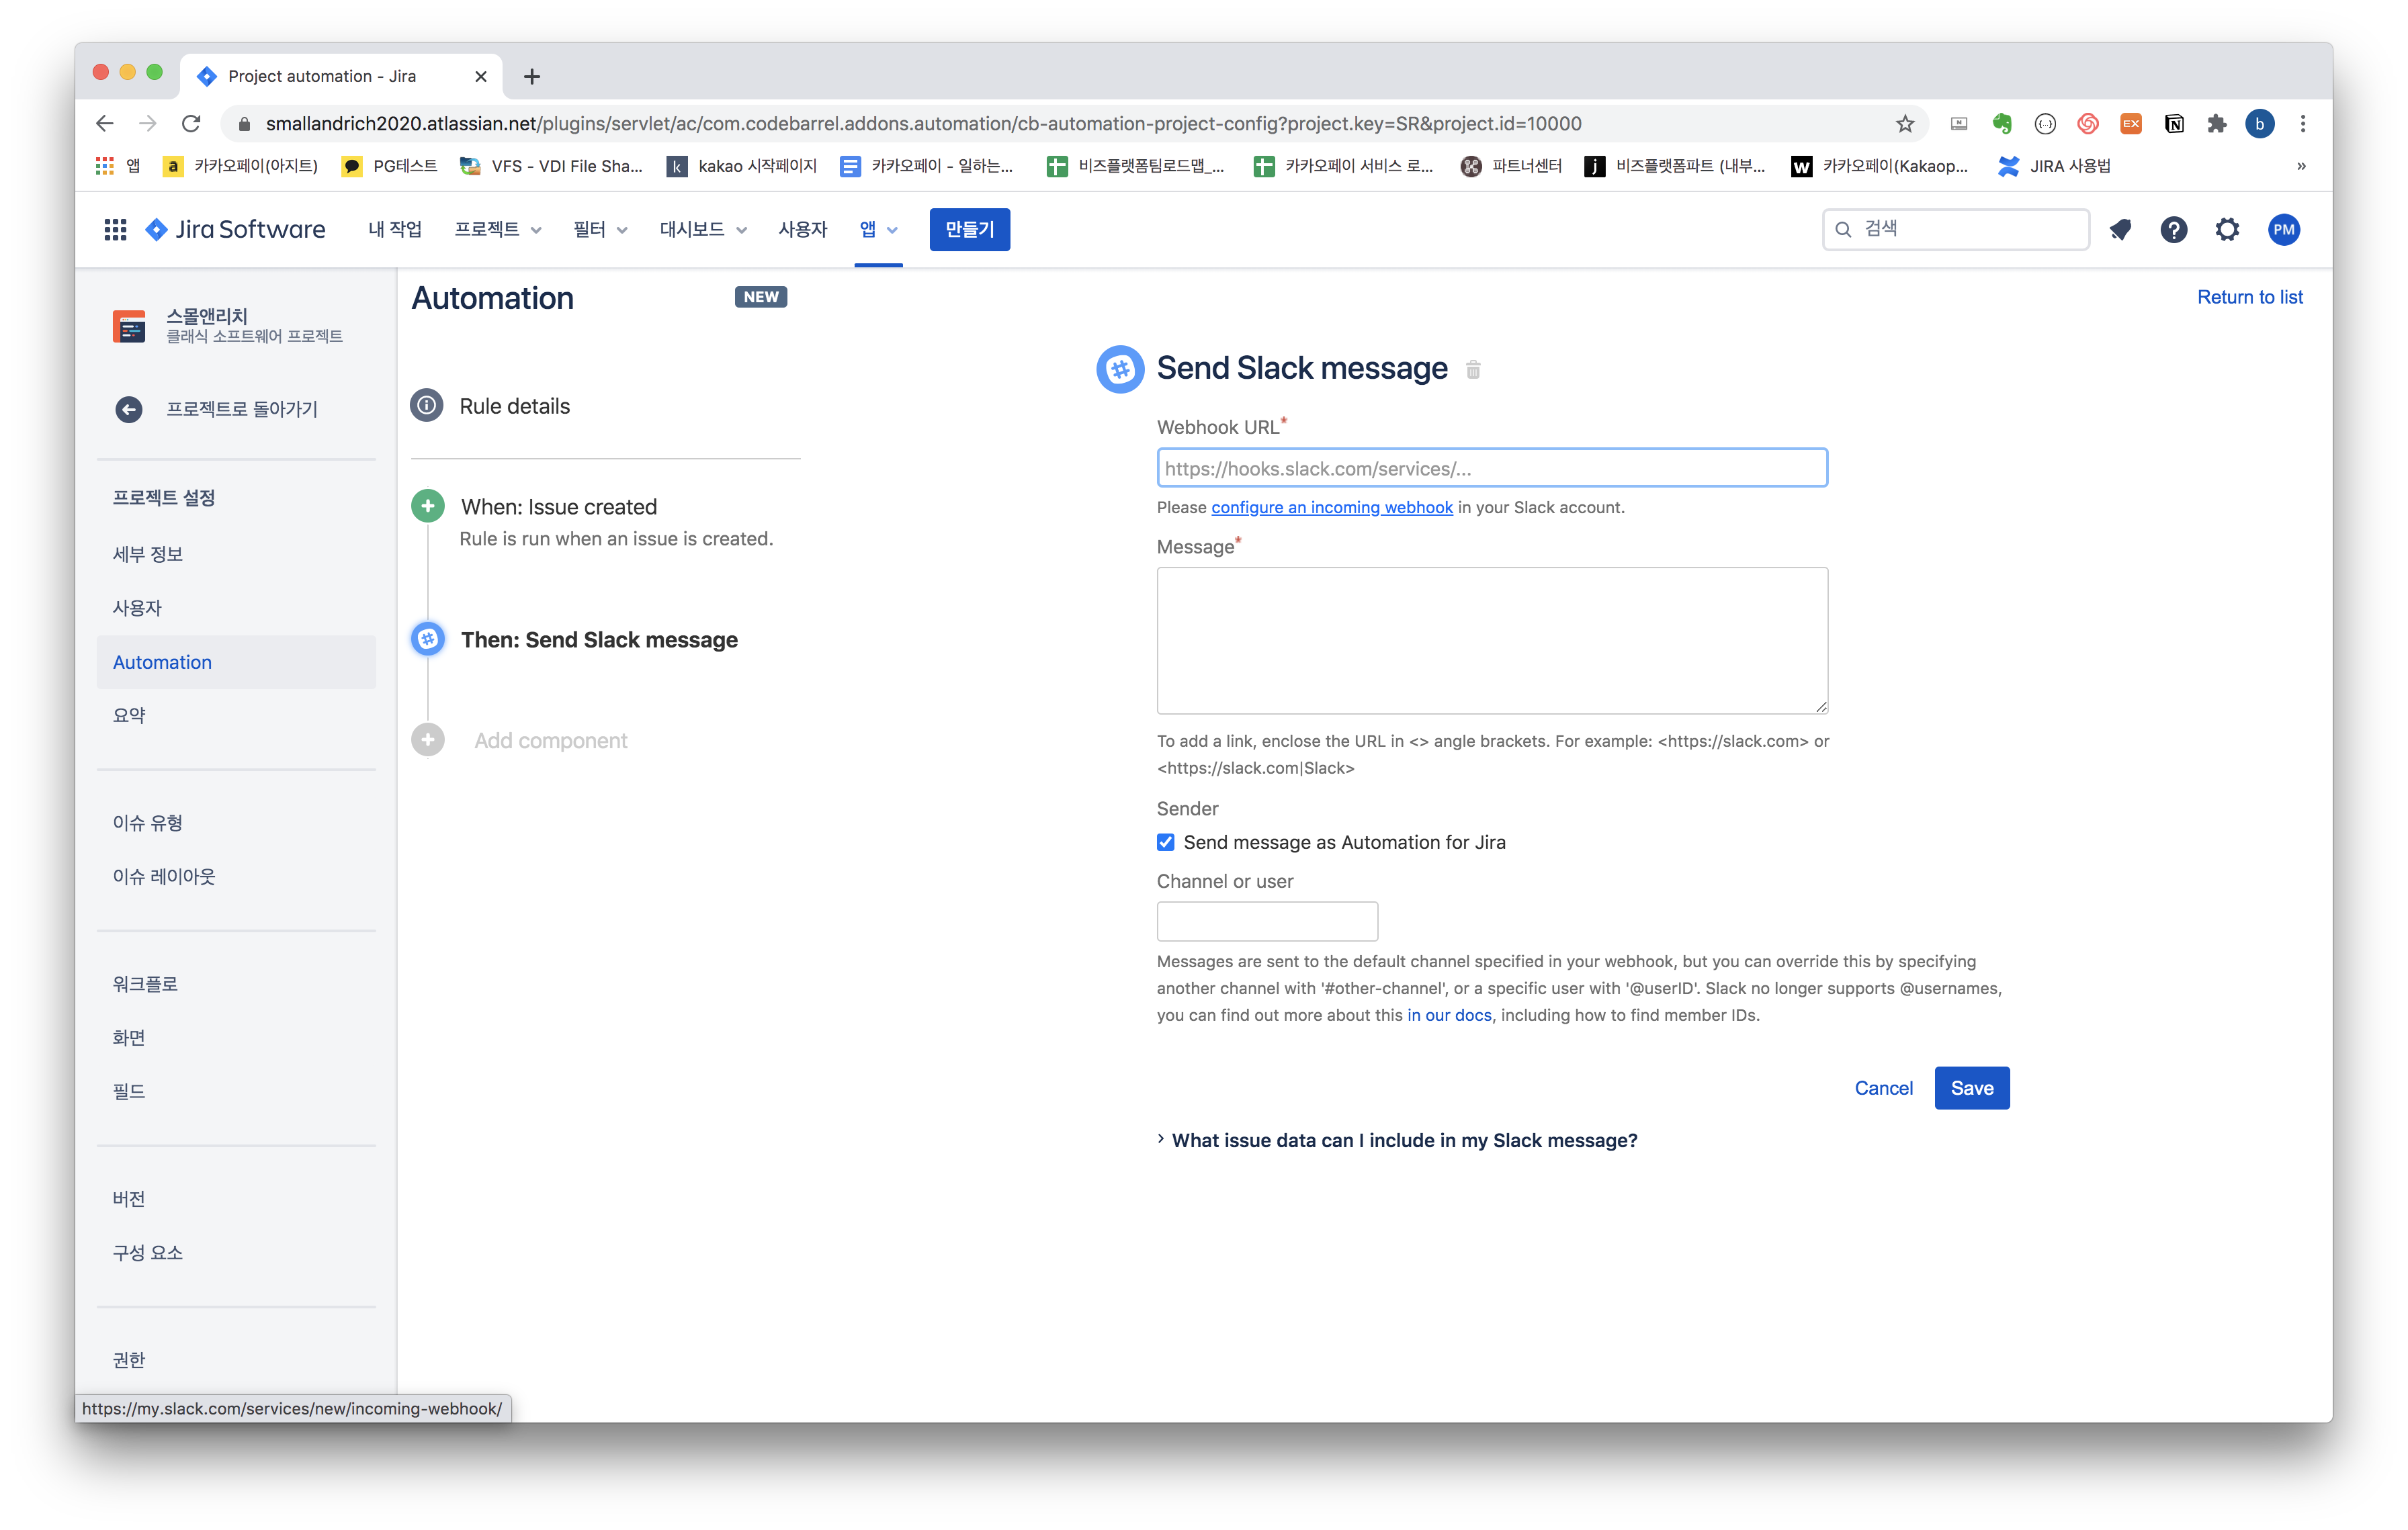Viewport: 2408px width, 1530px height.
Task: Open the help question mark icon
Action: (x=2173, y=230)
